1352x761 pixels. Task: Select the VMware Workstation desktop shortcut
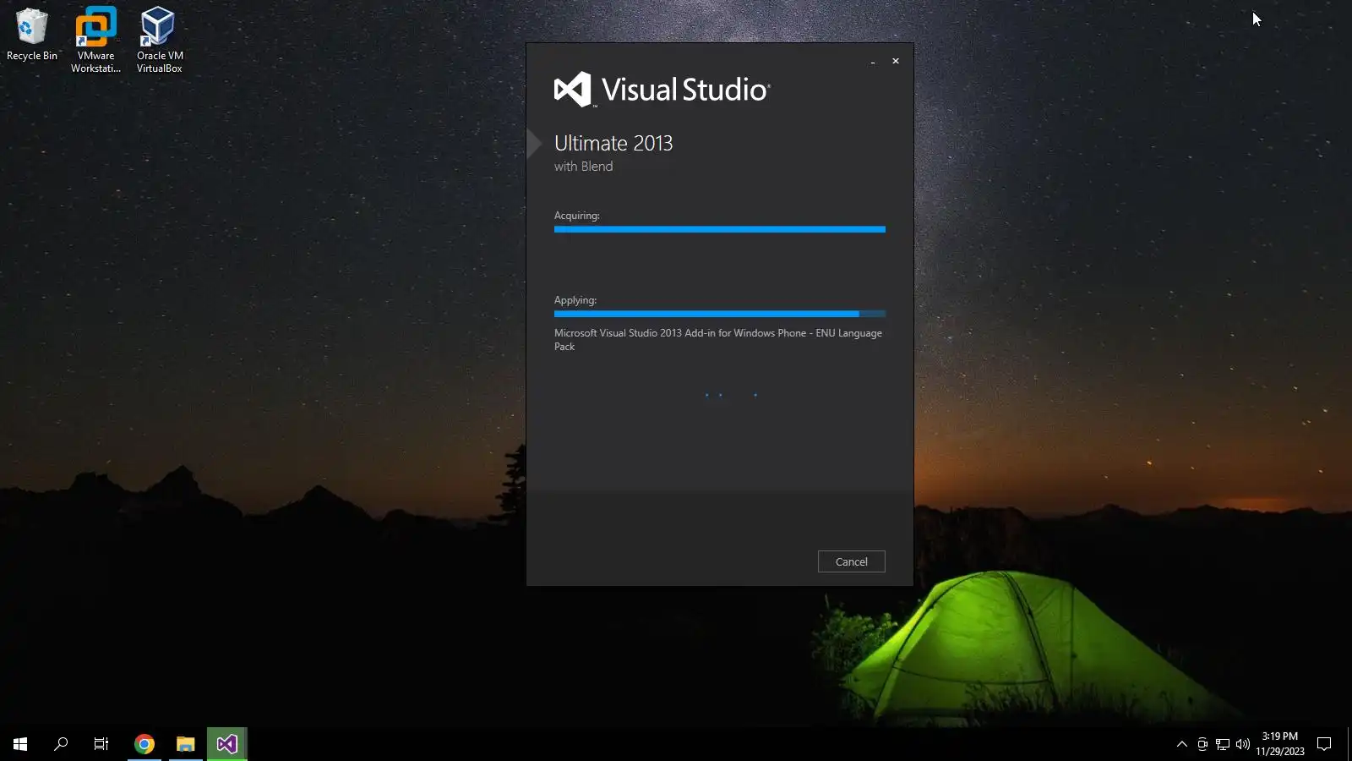[x=95, y=41]
